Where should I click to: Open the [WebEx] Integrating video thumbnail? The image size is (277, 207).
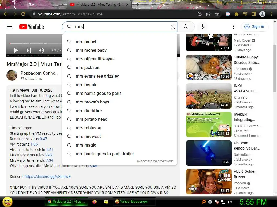209,125
